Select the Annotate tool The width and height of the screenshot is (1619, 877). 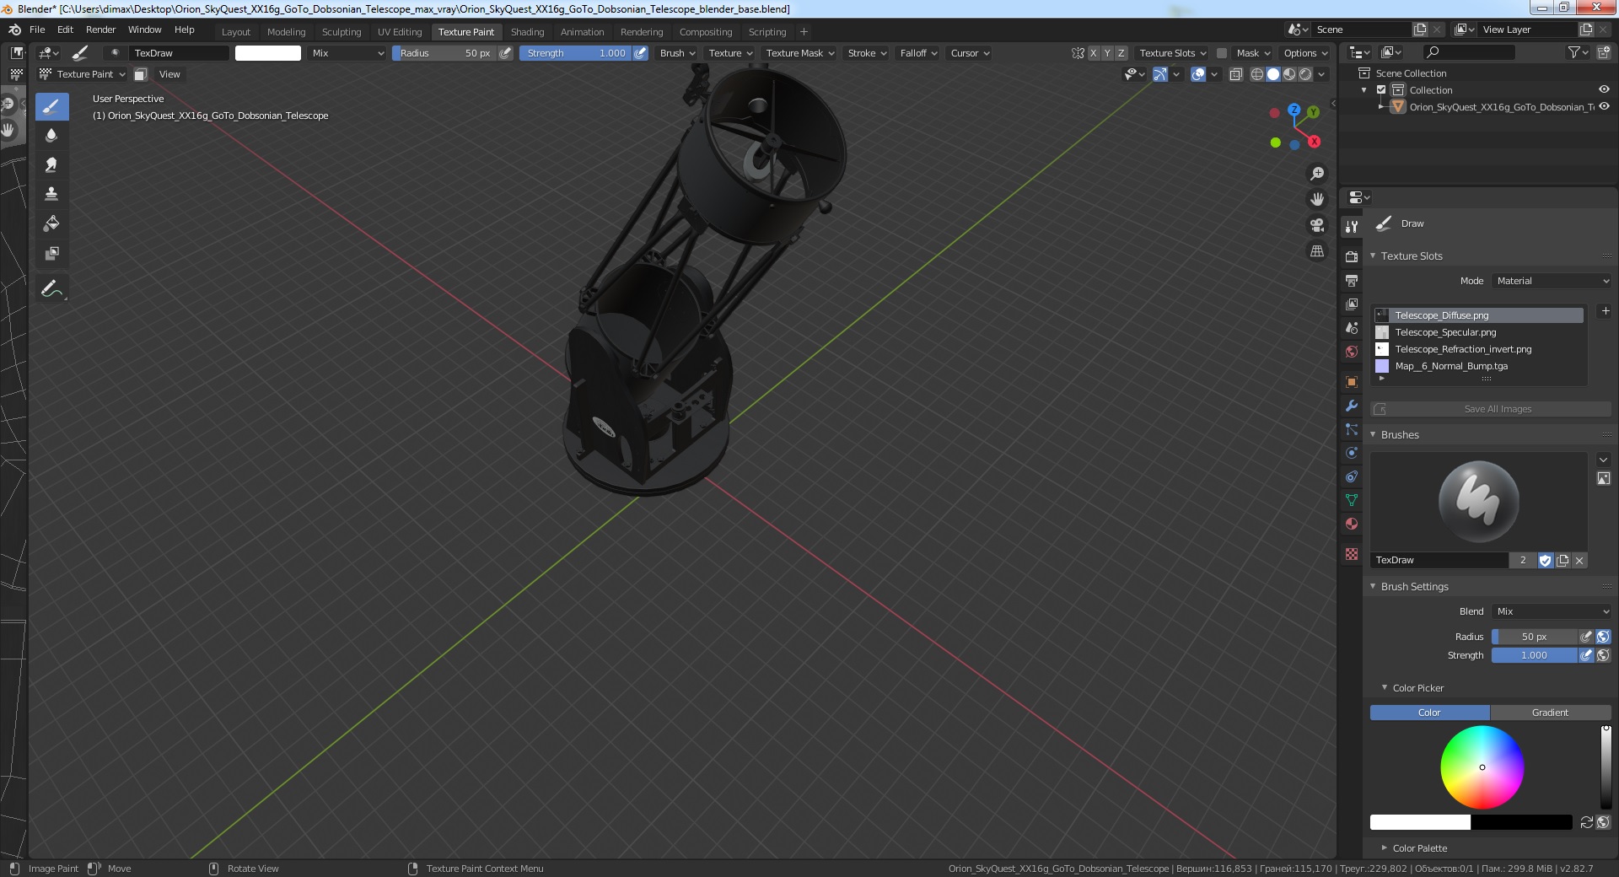[51, 288]
